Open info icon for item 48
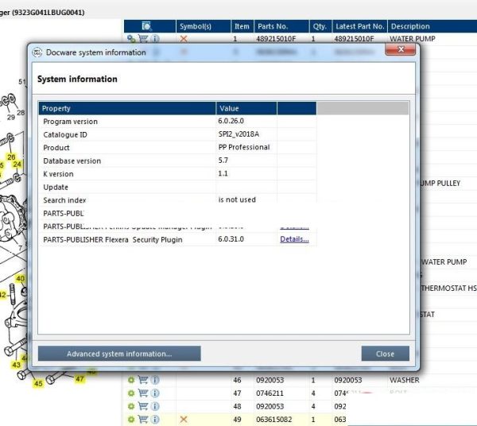This screenshot has width=477, height=426. click(x=155, y=406)
